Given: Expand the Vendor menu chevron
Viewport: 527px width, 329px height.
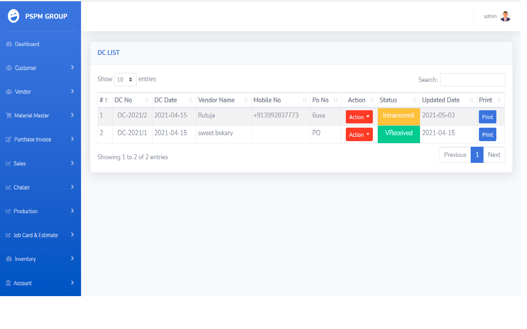Looking at the screenshot, I should tap(72, 91).
